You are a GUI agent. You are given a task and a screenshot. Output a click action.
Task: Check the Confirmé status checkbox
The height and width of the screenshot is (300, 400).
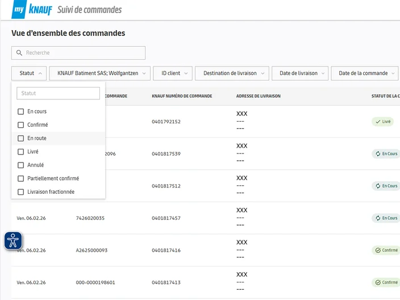pos(20,125)
